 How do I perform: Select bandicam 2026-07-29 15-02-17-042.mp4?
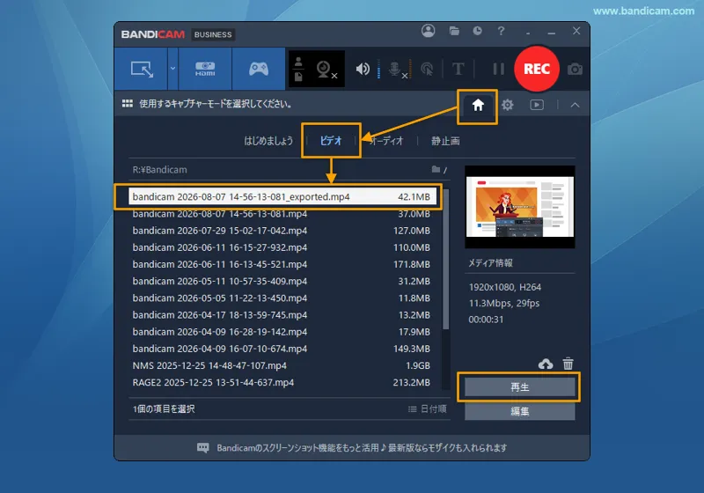coord(282,231)
